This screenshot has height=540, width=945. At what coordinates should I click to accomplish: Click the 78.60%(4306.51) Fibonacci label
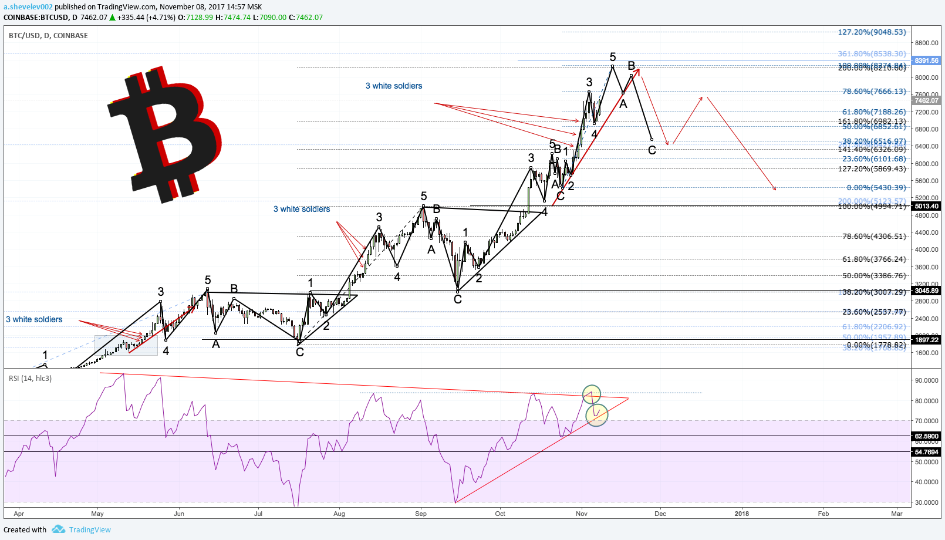874,236
